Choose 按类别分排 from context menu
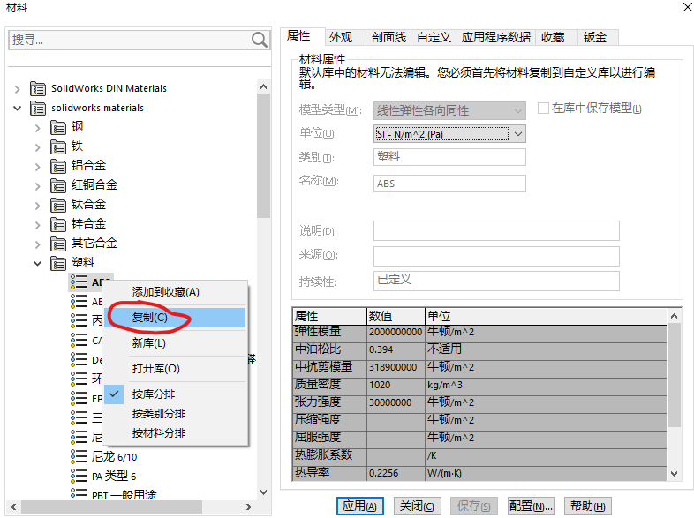This screenshot has width=694, height=518. [176, 414]
